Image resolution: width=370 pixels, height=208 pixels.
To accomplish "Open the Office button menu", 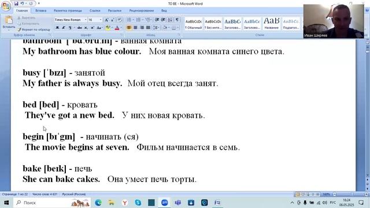I will click(6, 6).
